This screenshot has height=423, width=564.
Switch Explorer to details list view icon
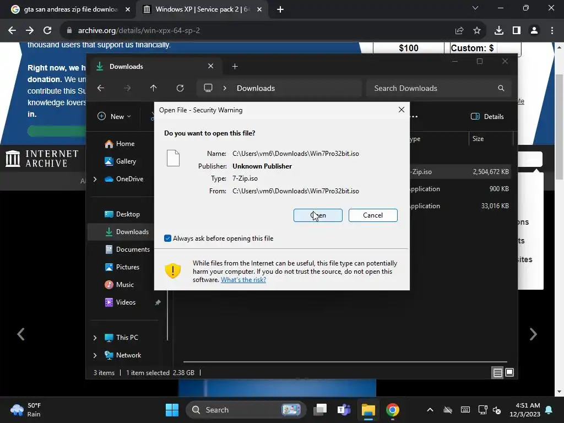coord(497,373)
